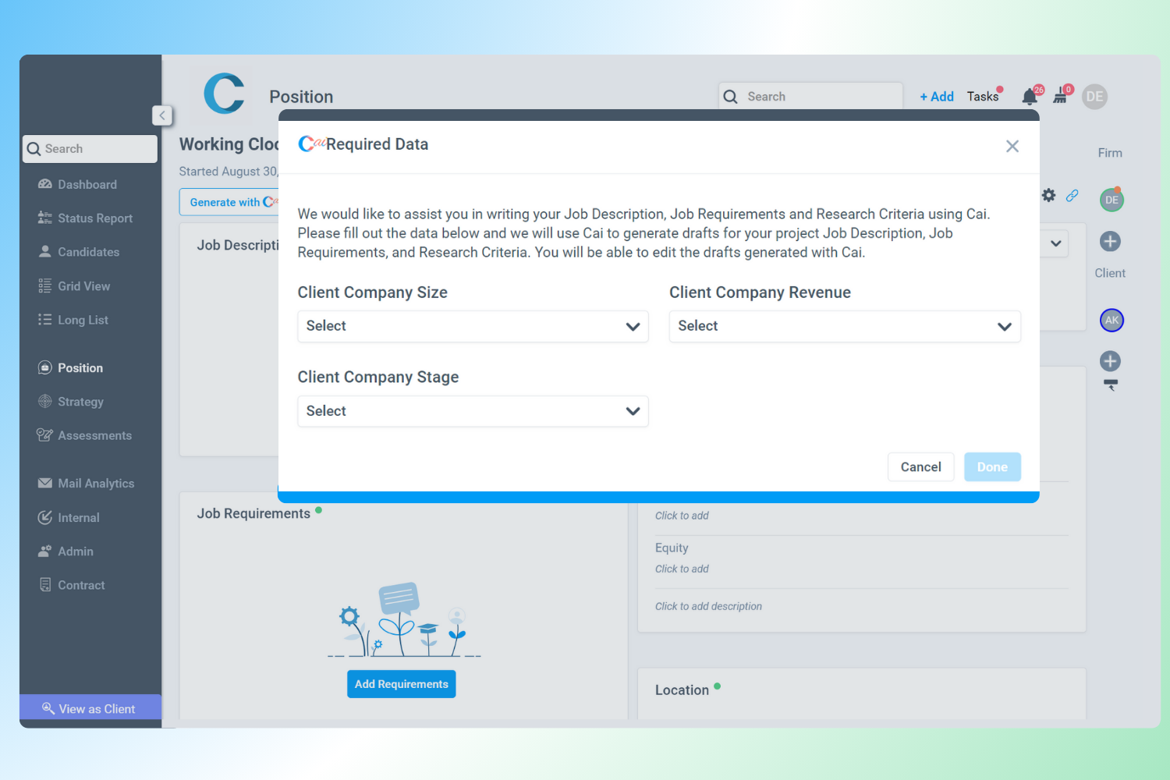Expand the Client Company Stage dropdown

[x=473, y=411]
